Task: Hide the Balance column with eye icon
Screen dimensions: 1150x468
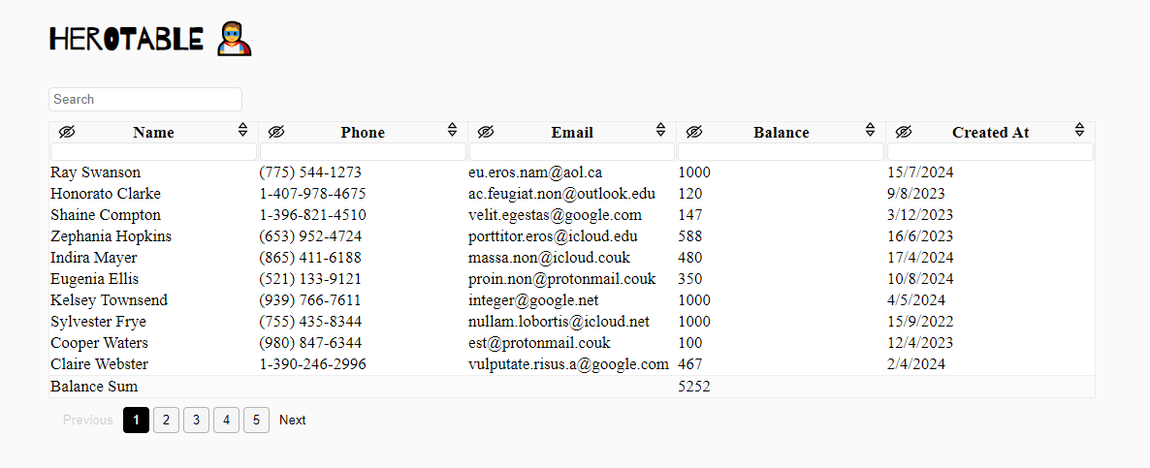Action: point(694,132)
